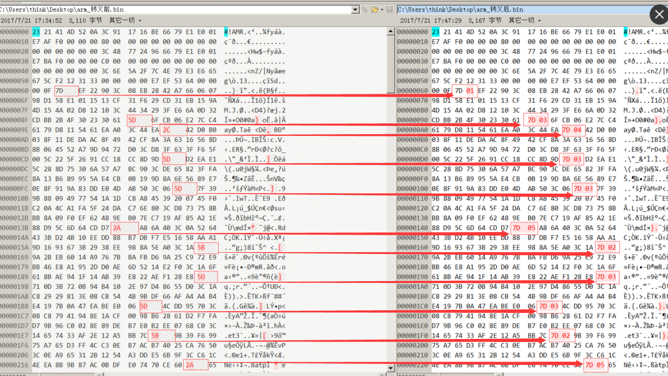The image size is (668, 376).
Task: Click the left pane scrollbar down arrow
Action: coord(391,368)
